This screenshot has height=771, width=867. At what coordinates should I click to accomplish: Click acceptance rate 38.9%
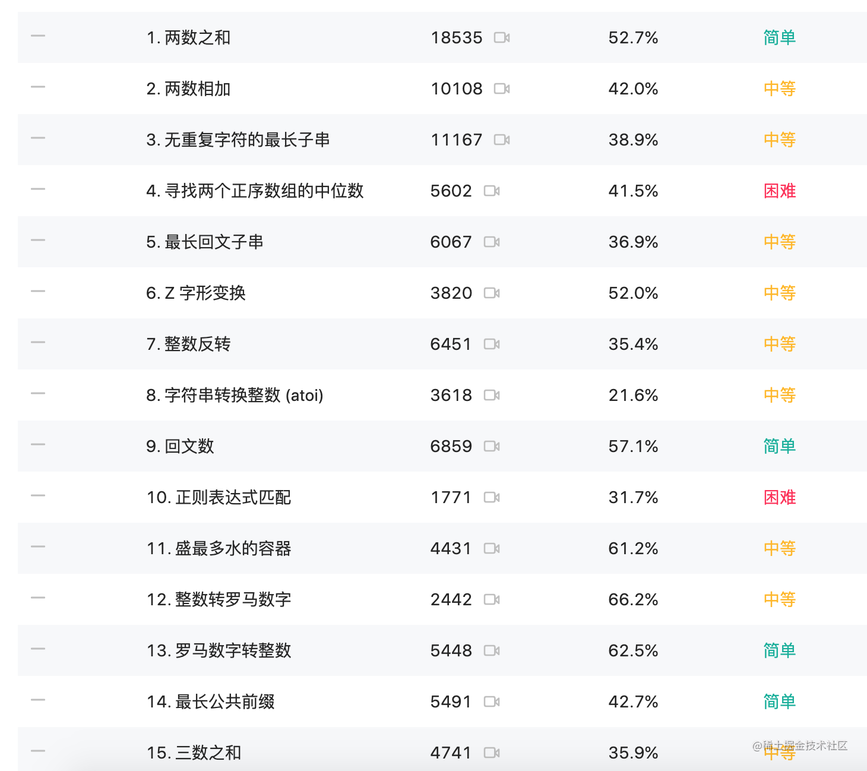pos(633,140)
